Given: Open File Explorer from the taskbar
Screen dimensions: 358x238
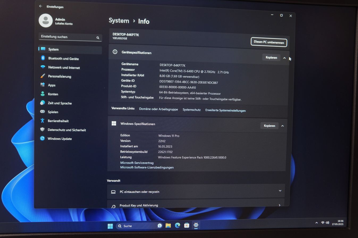Looking at the screenshot, I should point(168,226).
